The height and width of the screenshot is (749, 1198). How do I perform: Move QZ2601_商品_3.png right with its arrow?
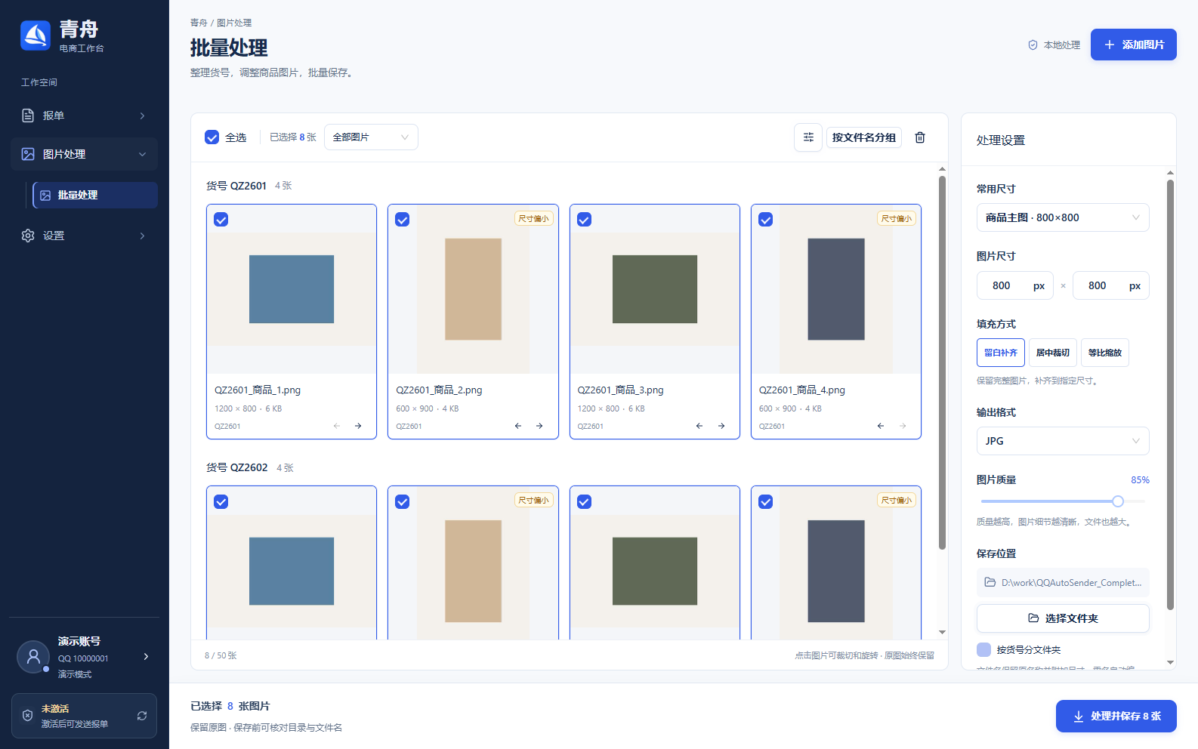pos(721,426)
